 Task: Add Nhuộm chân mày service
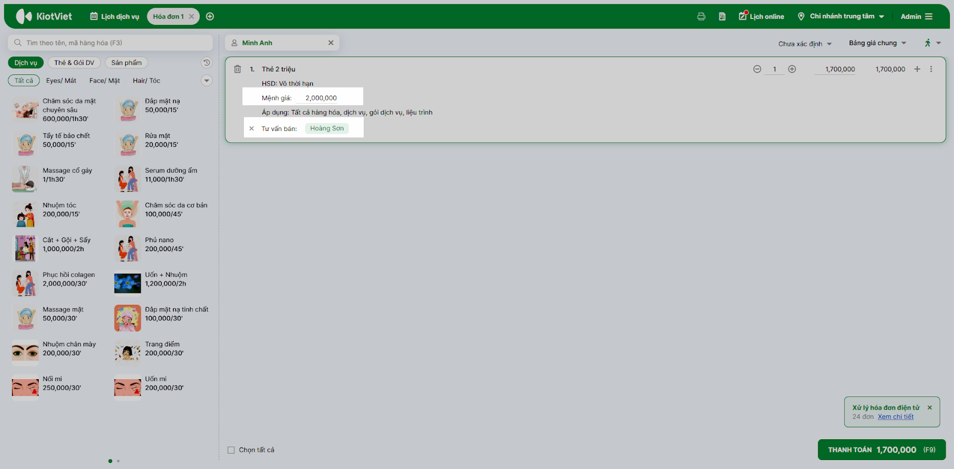[x=59, y=353]
